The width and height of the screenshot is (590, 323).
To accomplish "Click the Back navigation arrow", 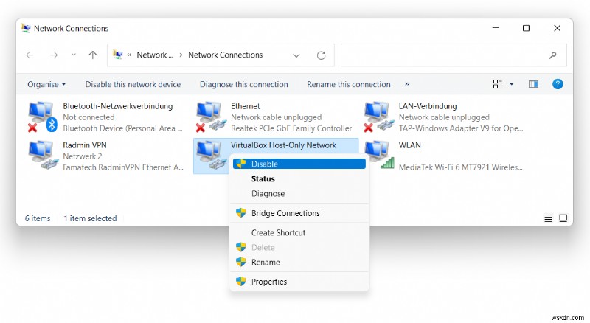I will click(29, 55).
